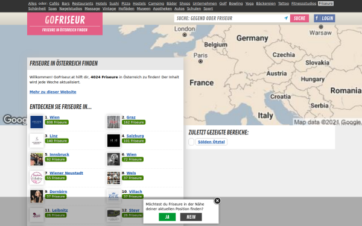362x226 pixels.
Task: Click the Graz salon thumbnail
Action: pos(113,122)
